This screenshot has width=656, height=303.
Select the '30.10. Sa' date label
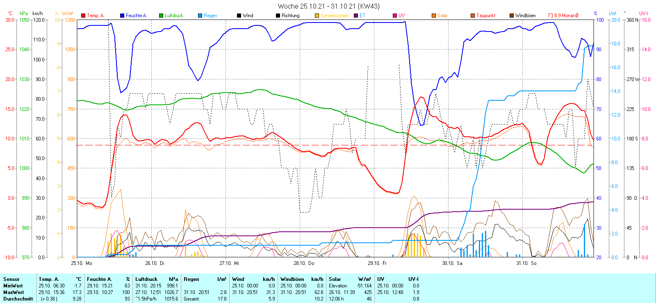coord(452,263)
